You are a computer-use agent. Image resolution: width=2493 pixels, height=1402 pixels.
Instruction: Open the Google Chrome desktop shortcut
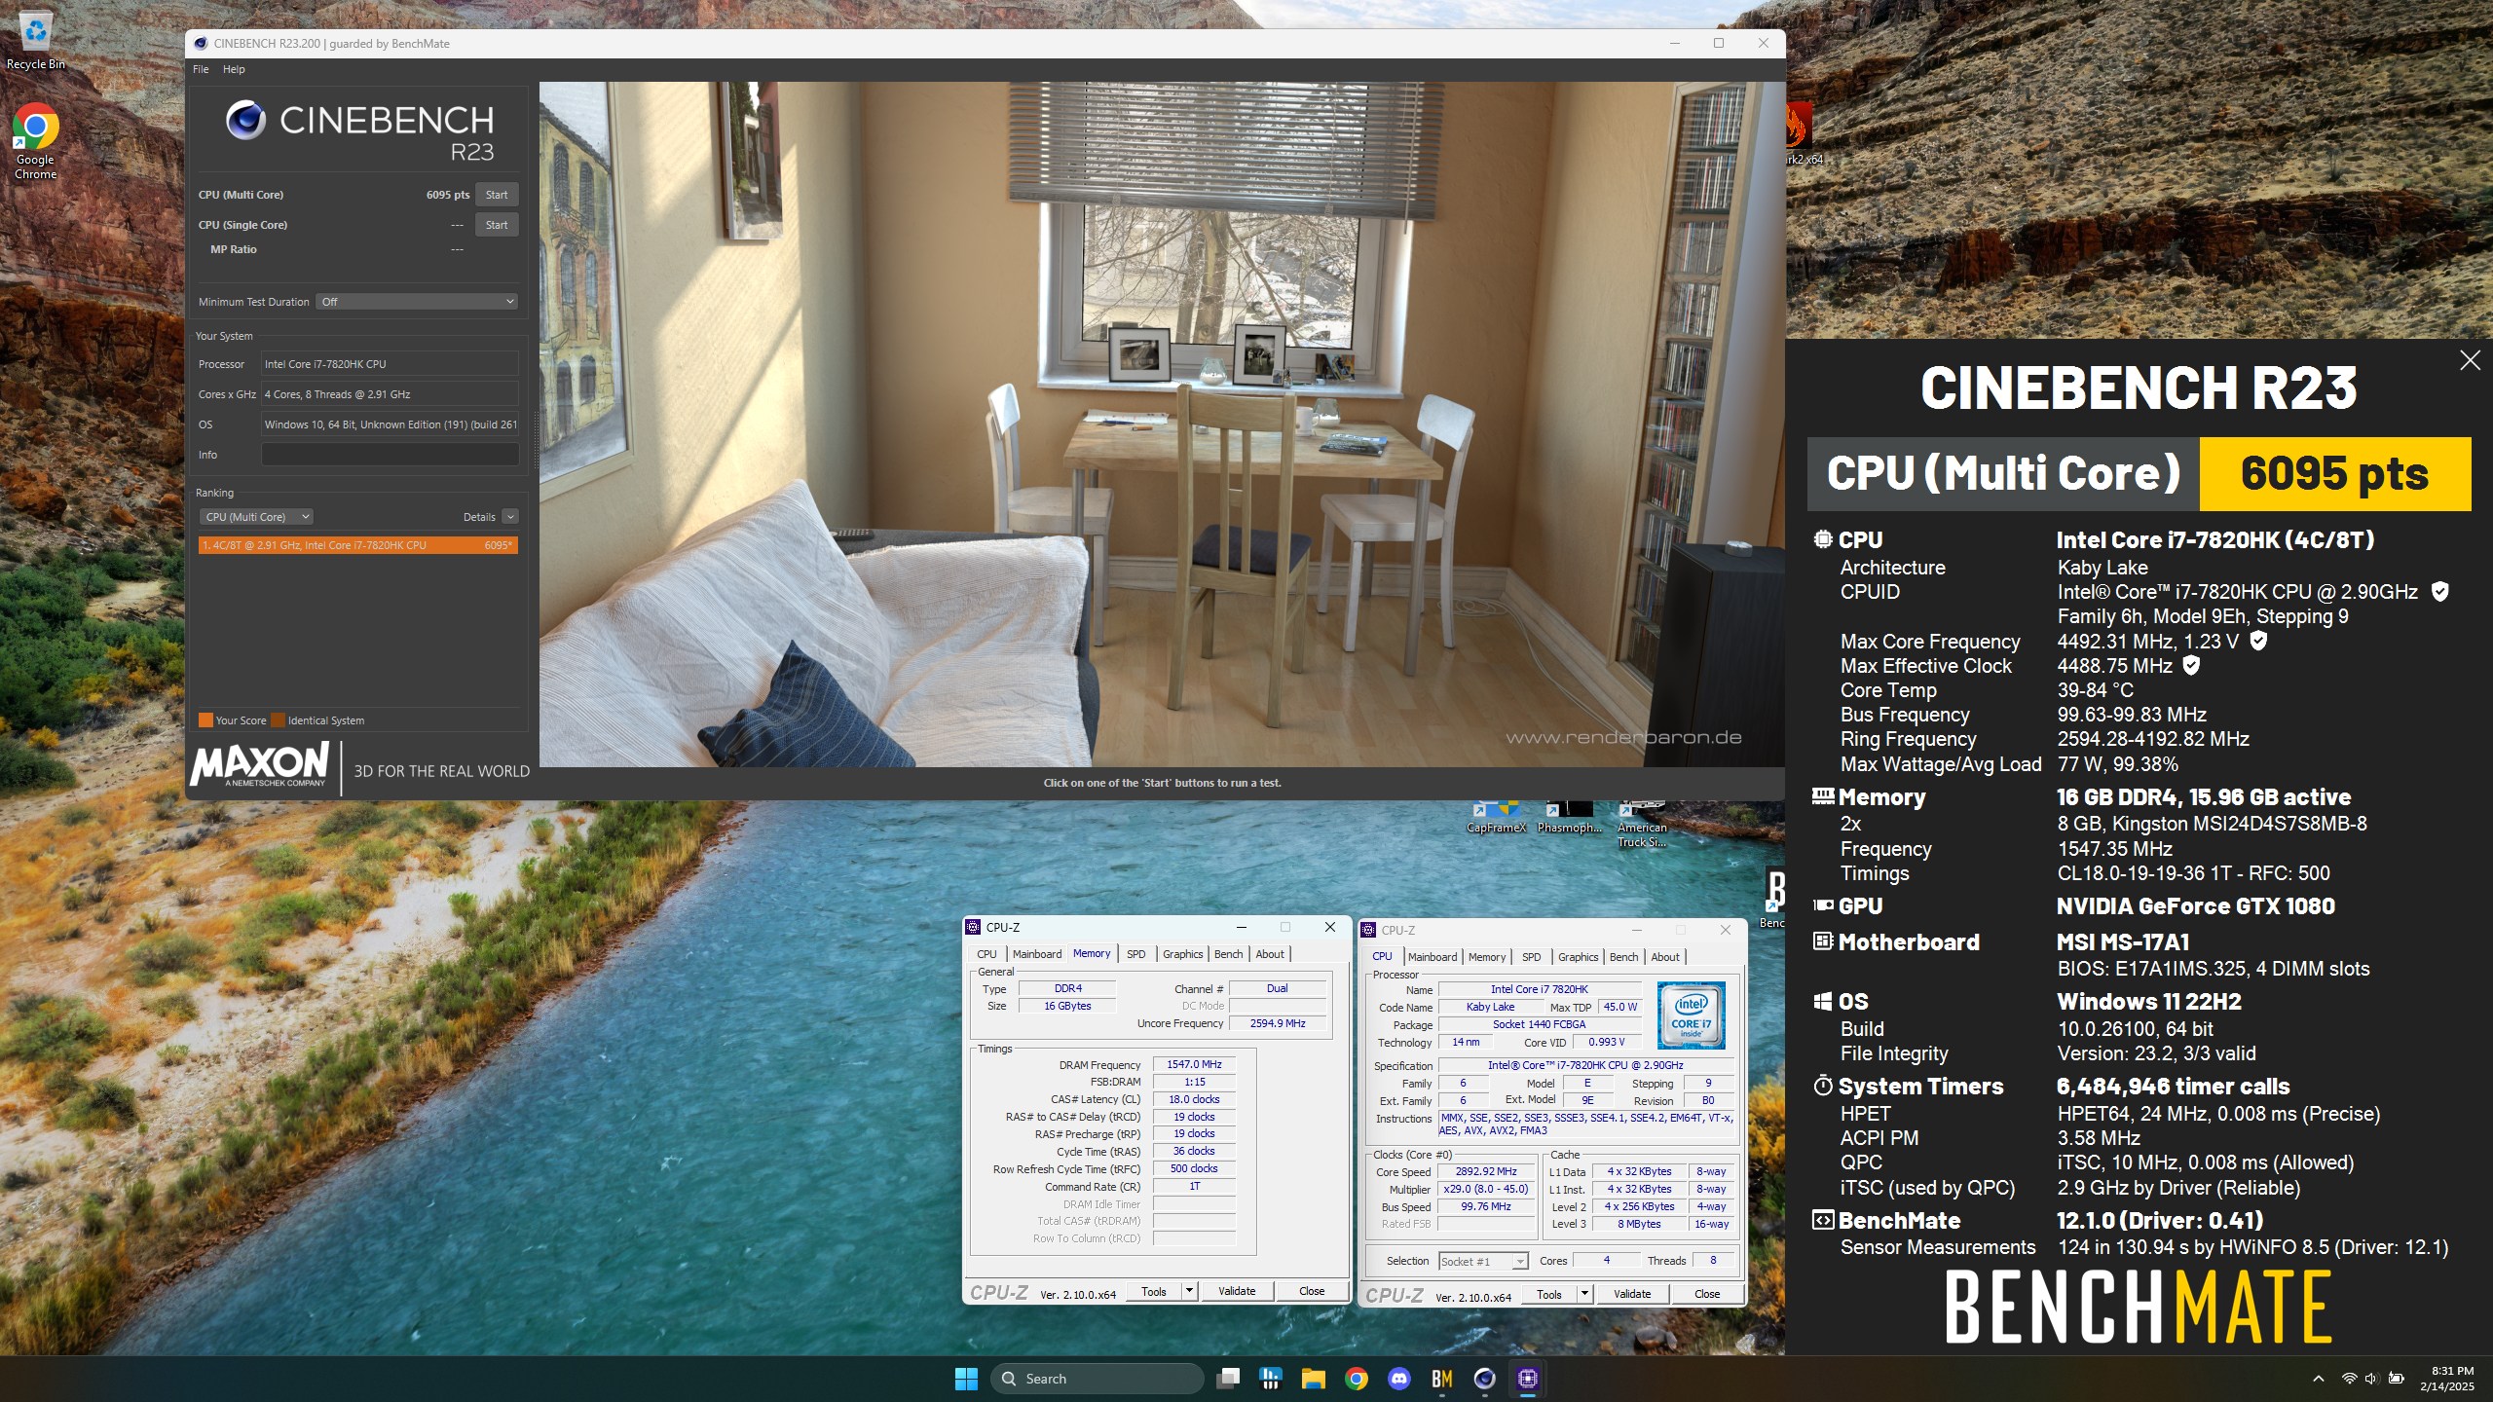coord(35,141)
